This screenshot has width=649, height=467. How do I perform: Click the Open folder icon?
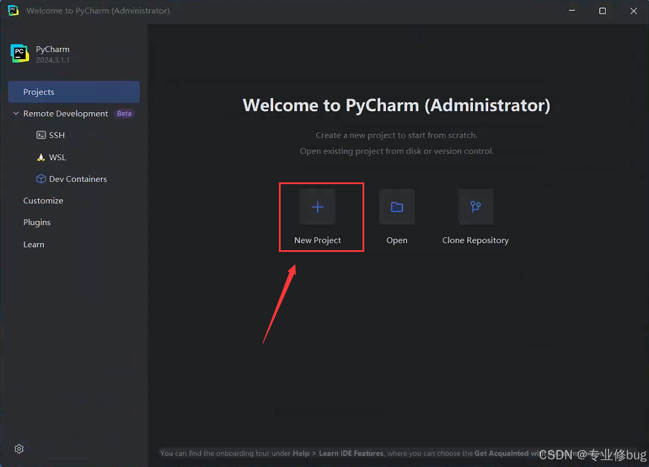click(396, 207)
